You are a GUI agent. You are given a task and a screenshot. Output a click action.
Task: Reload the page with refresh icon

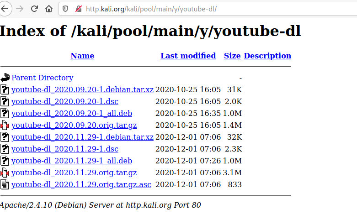34,9
